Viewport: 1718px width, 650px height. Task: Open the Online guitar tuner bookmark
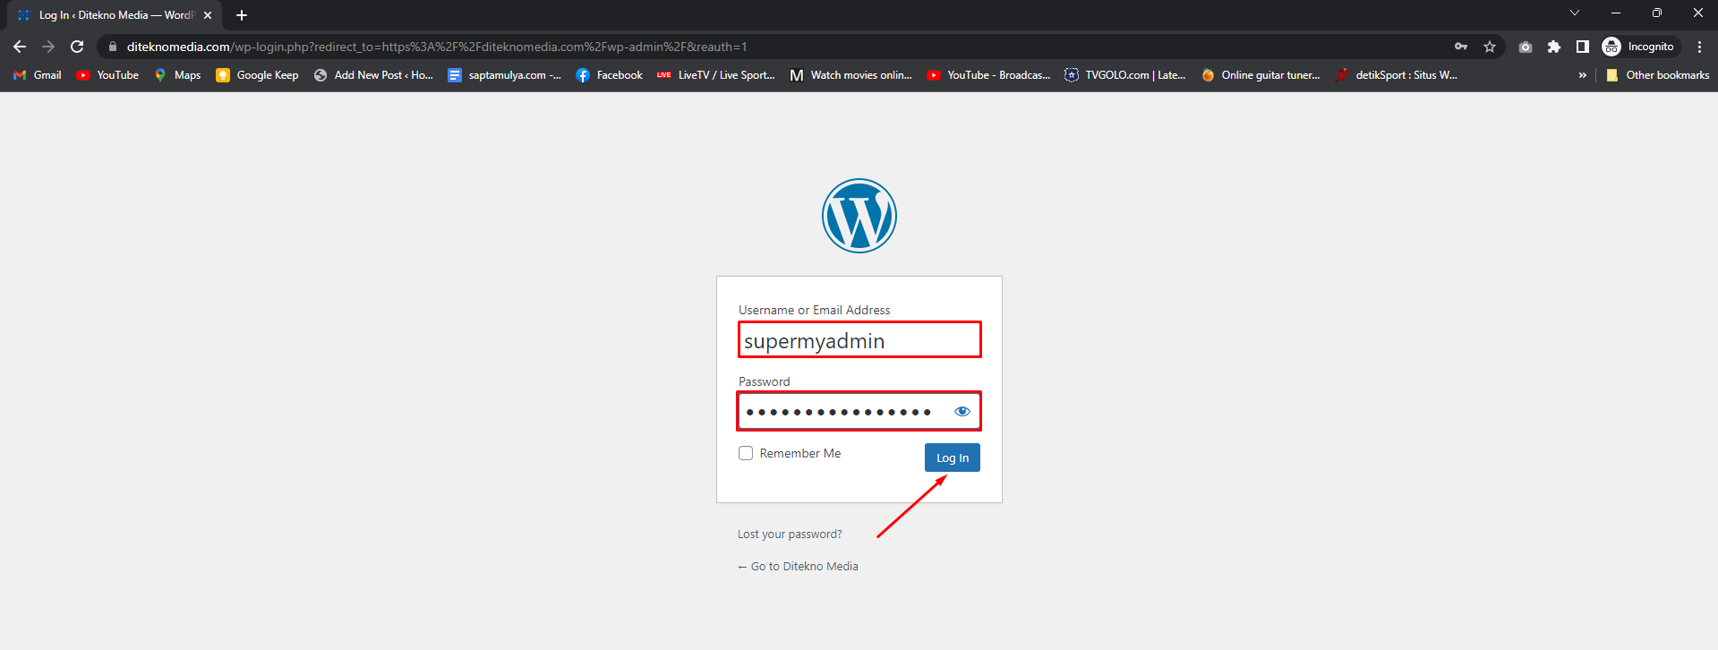click(1261, 75)
